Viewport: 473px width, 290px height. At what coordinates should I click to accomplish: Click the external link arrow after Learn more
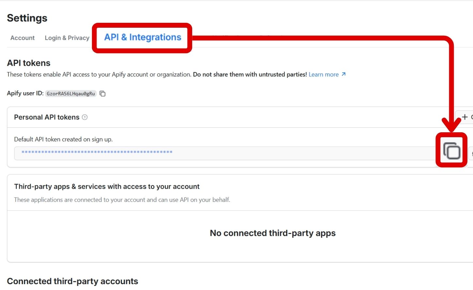[x=343, y=74]
